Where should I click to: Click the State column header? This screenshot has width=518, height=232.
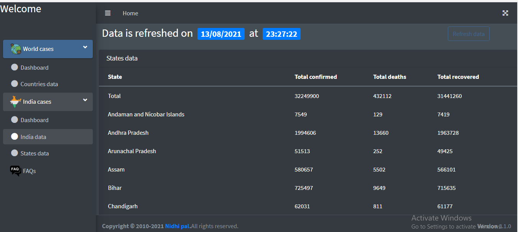115,77
